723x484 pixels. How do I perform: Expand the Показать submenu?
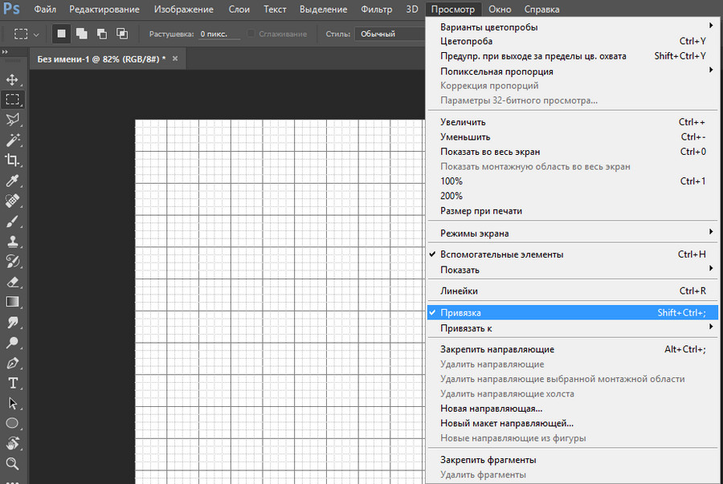[x=573, y=270]
